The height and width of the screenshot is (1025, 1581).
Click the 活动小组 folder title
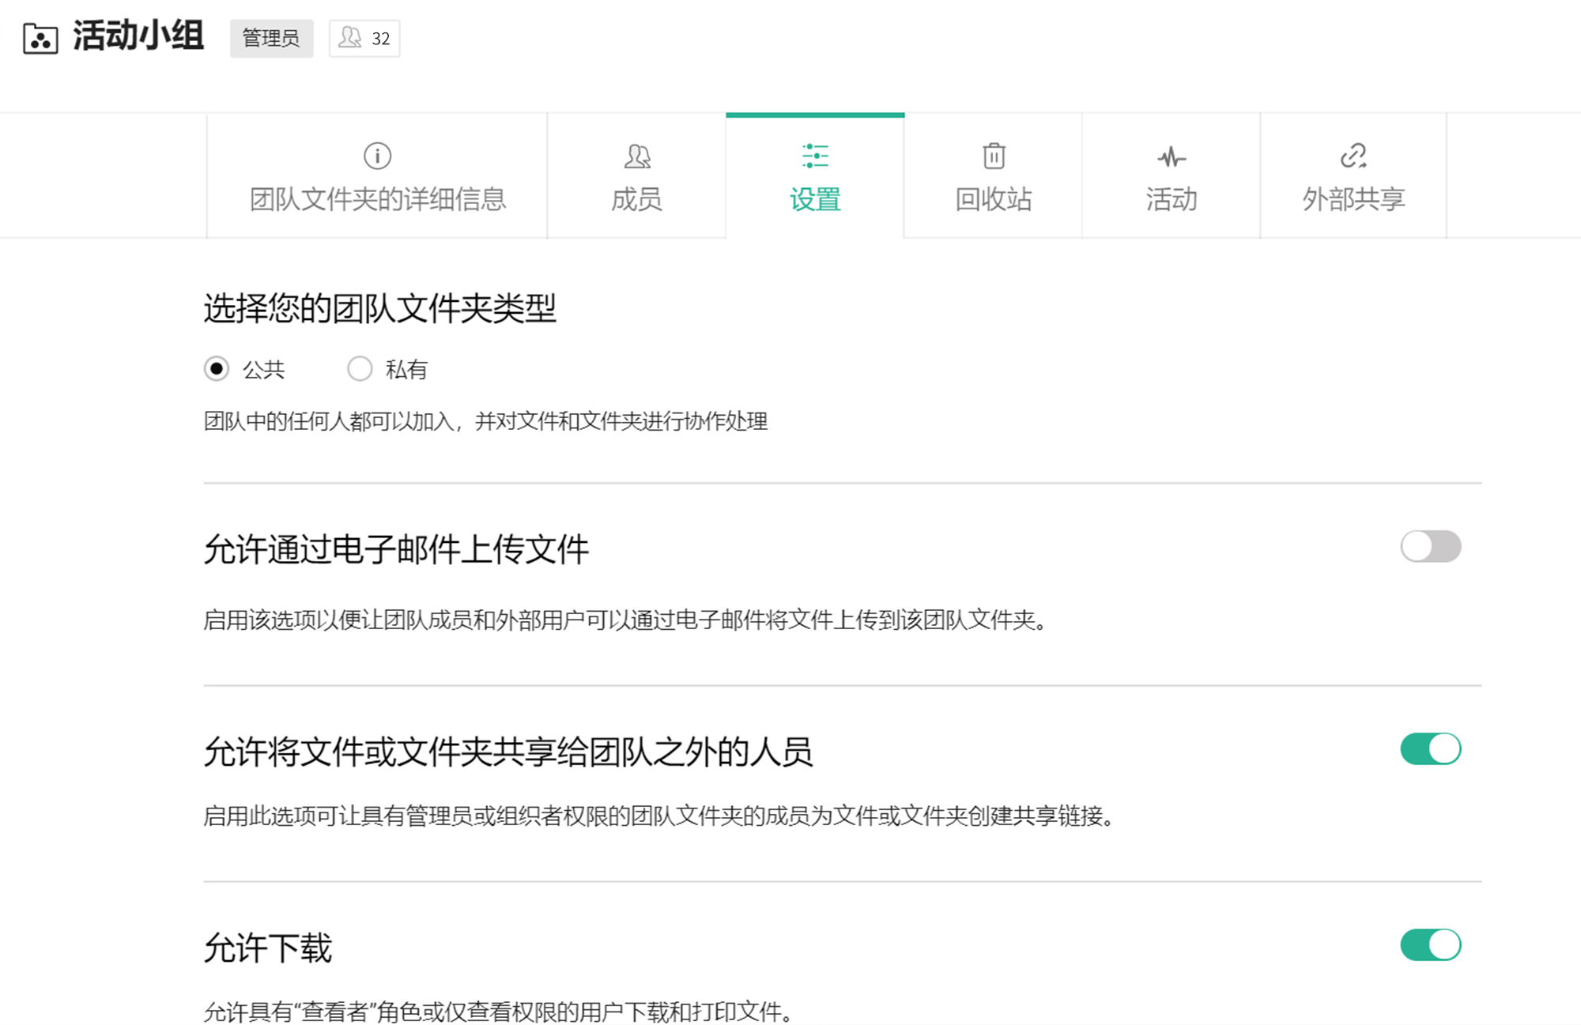coord(139,36)
